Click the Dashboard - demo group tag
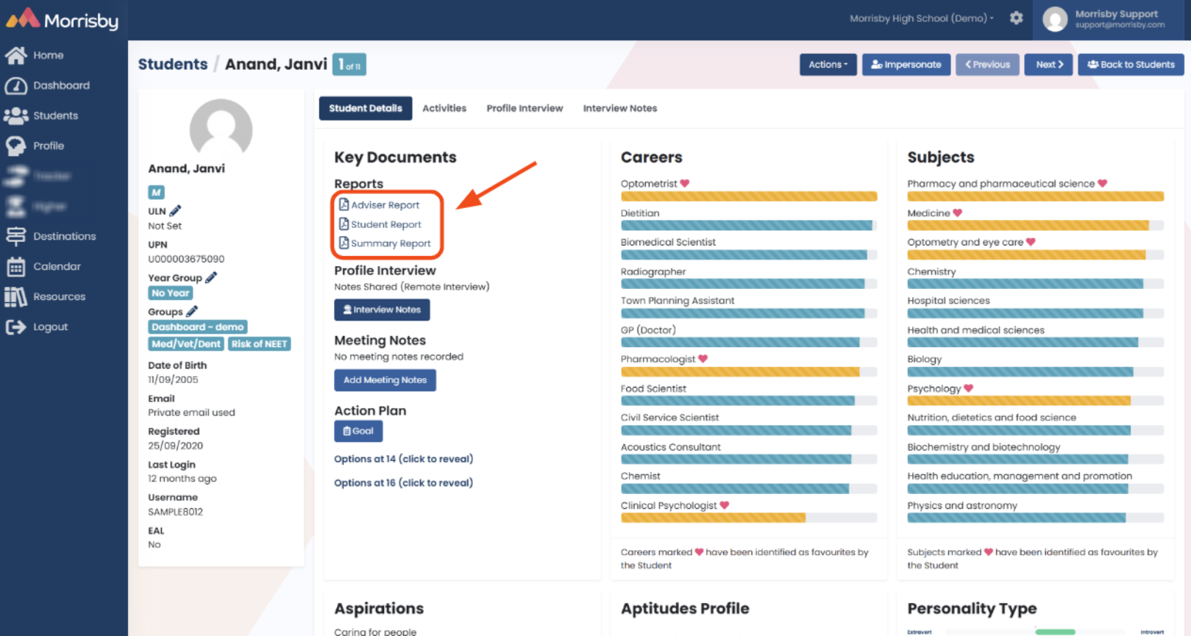1191x636 pixels. pyautogui.click(x=198, y=327)
